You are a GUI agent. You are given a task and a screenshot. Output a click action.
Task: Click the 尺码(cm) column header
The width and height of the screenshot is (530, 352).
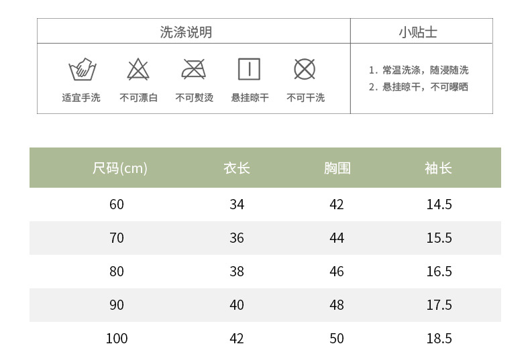click(119, 168)
